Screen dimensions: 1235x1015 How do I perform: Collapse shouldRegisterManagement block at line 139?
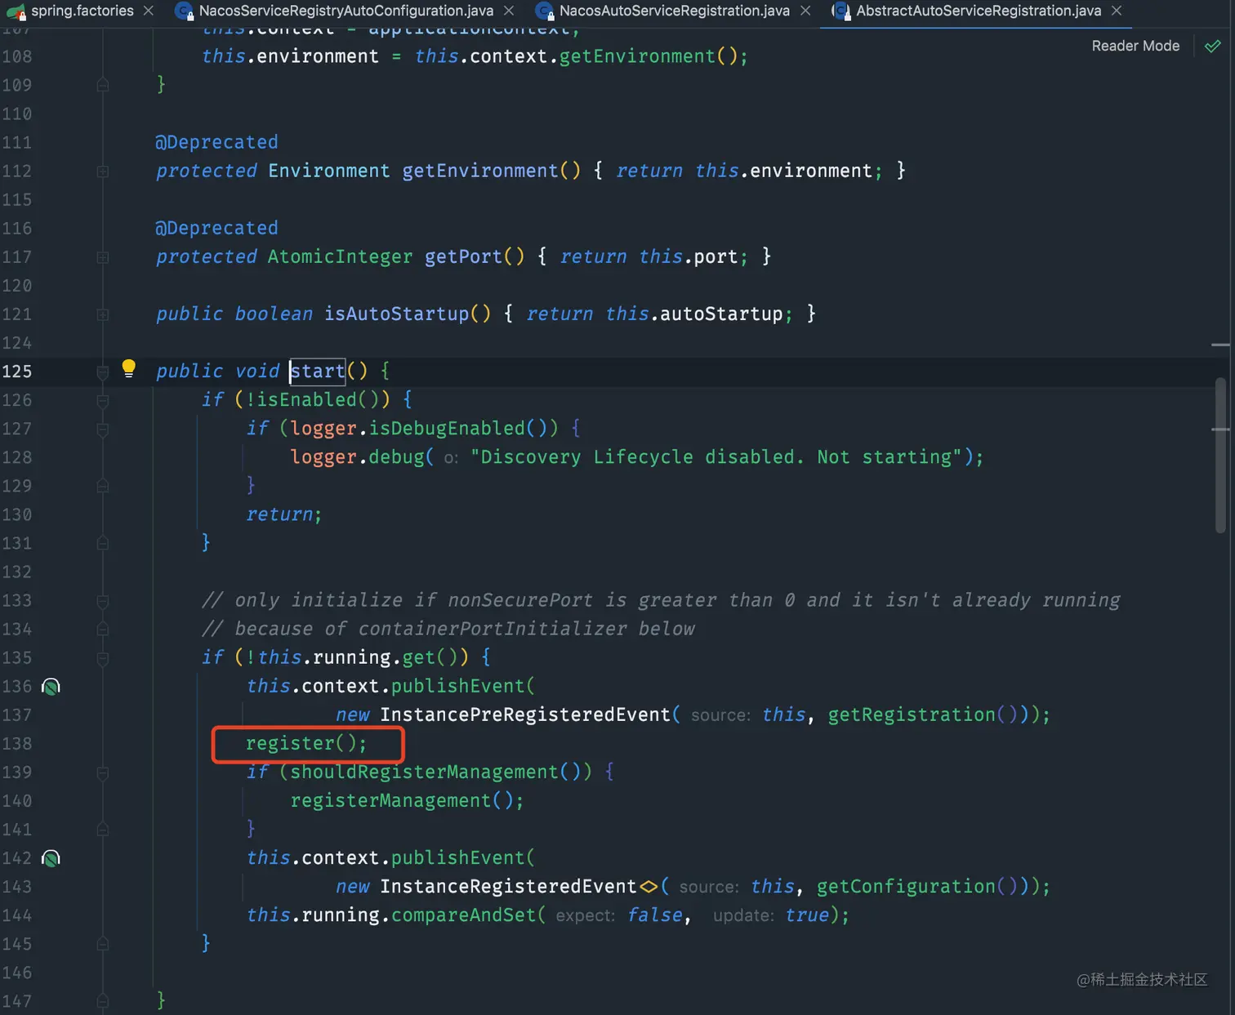coord(102,773)
